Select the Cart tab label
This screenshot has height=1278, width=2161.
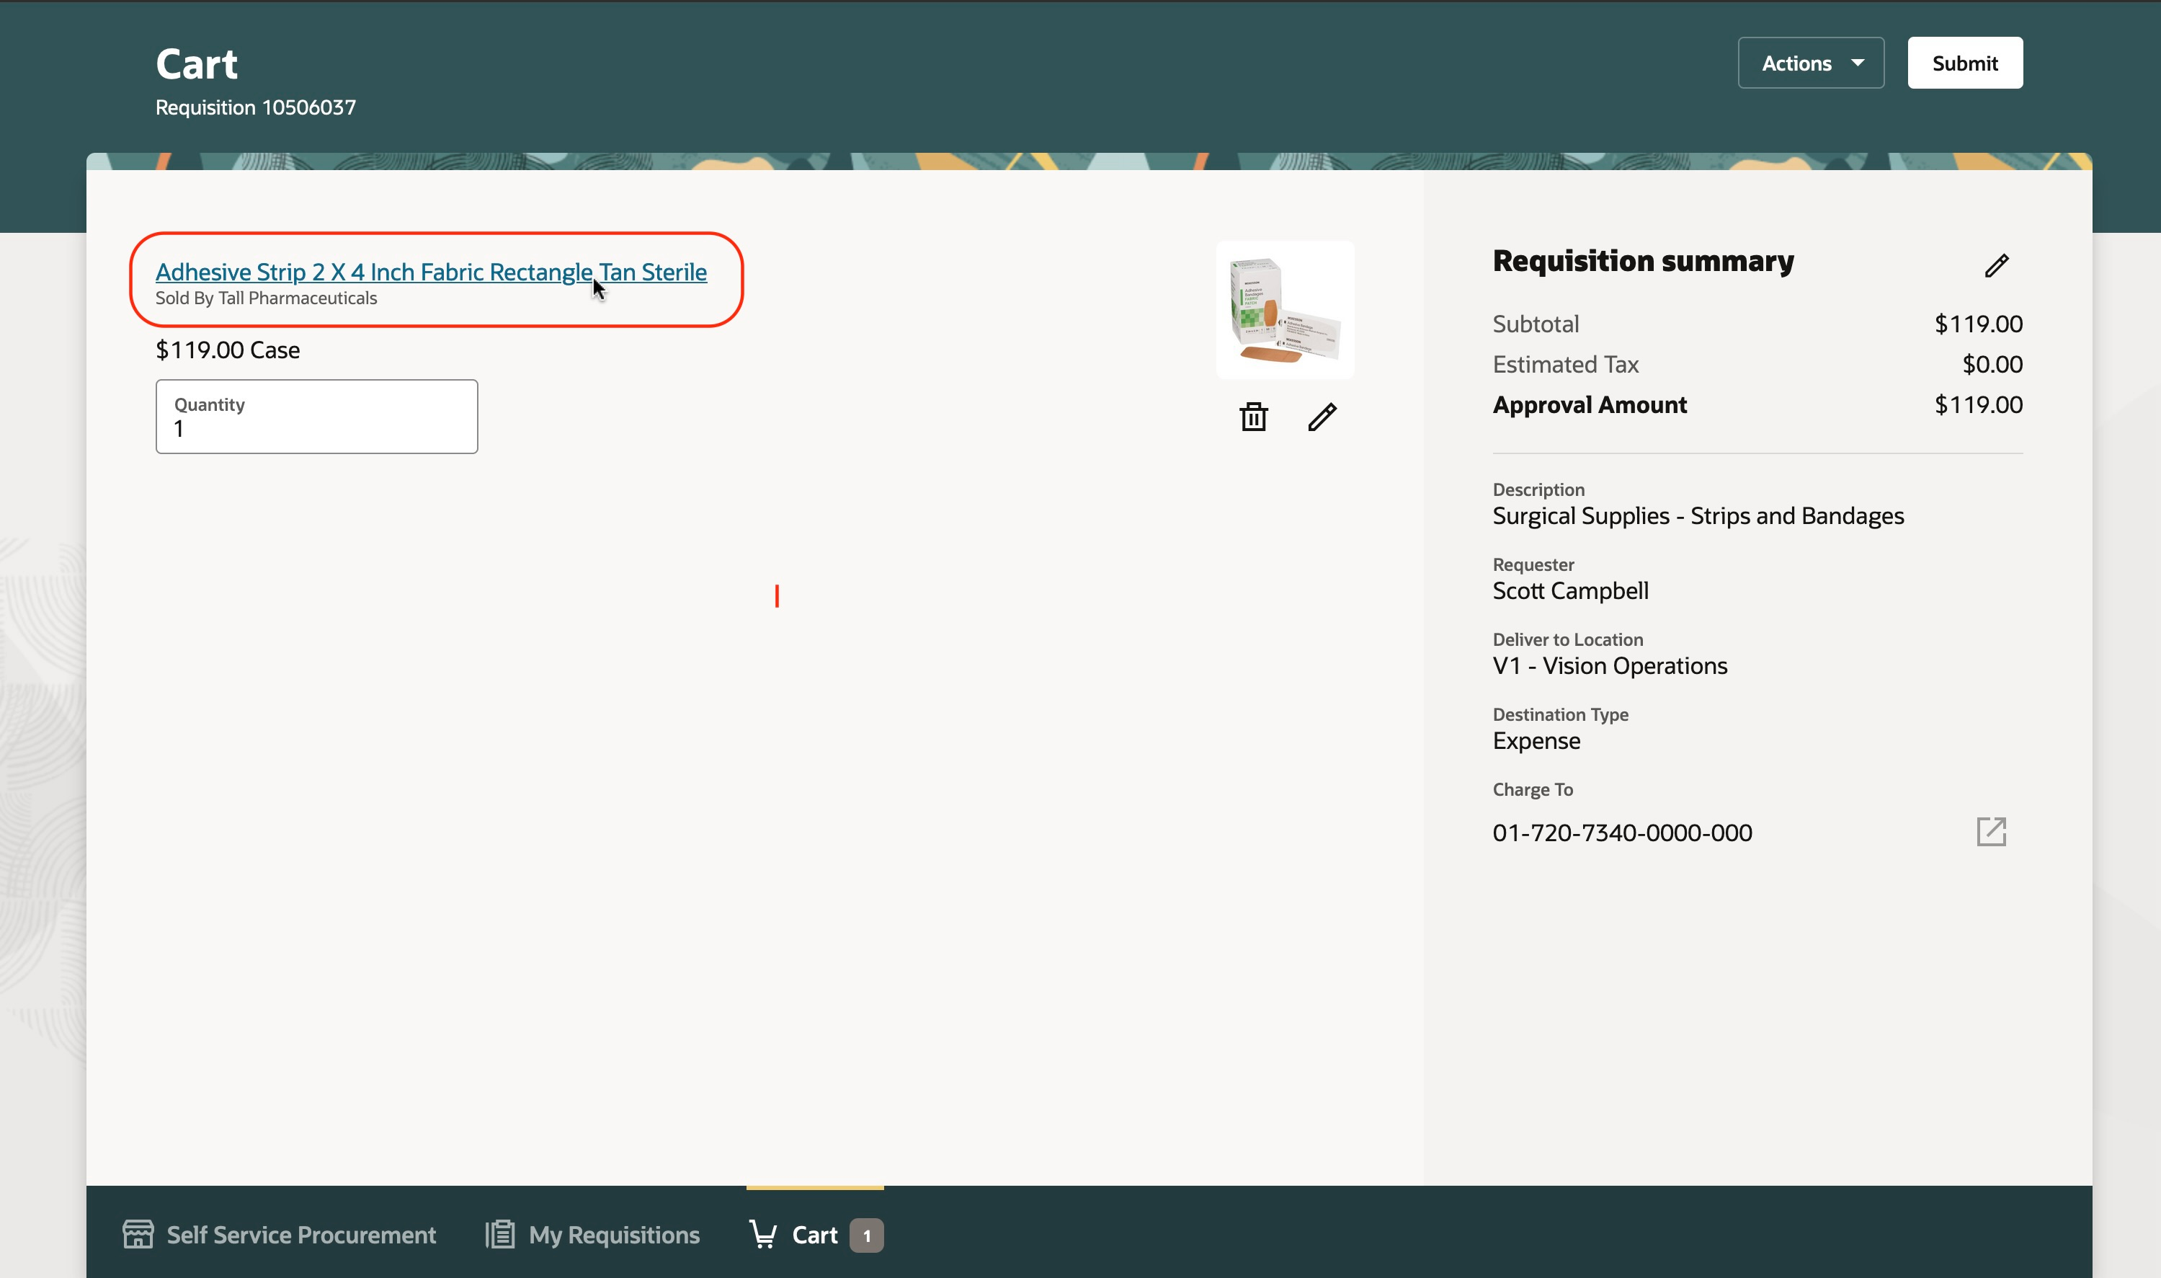click(814, 1235)
